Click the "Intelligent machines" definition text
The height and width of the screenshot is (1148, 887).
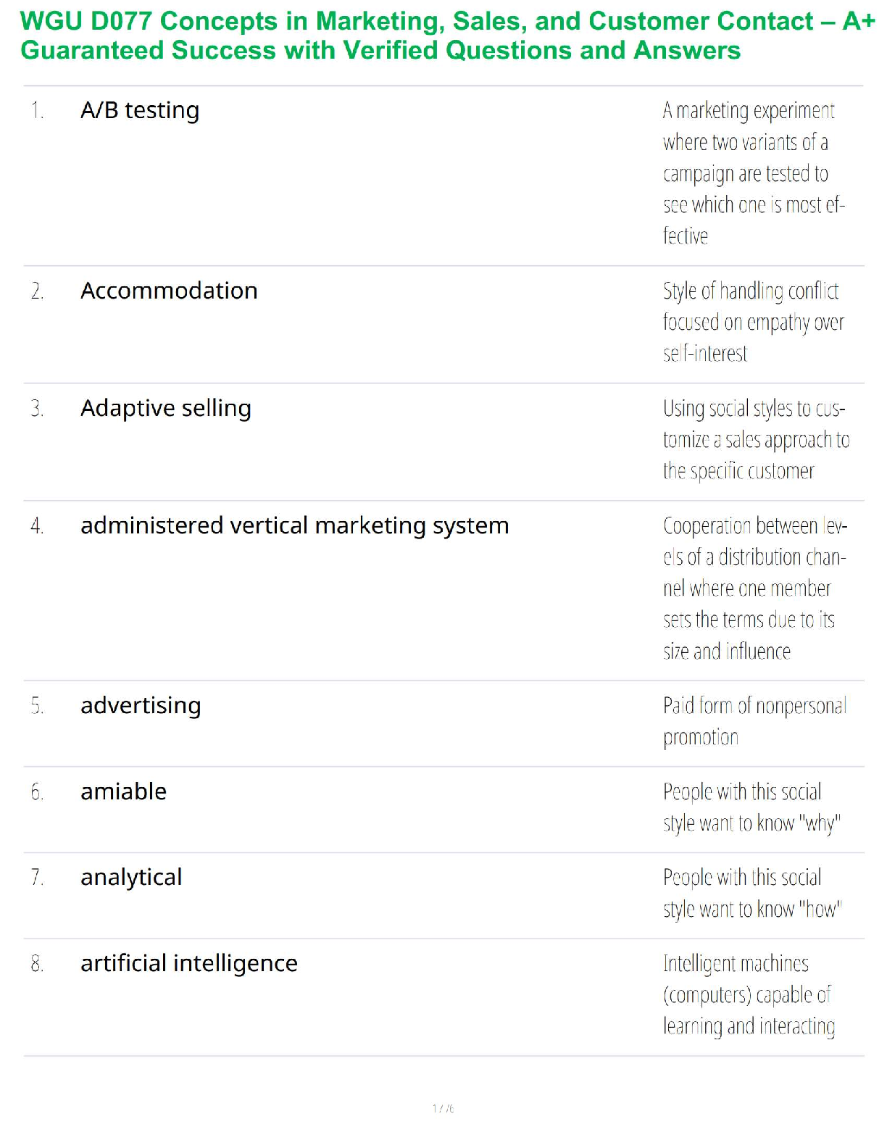(x=748, y=994)
